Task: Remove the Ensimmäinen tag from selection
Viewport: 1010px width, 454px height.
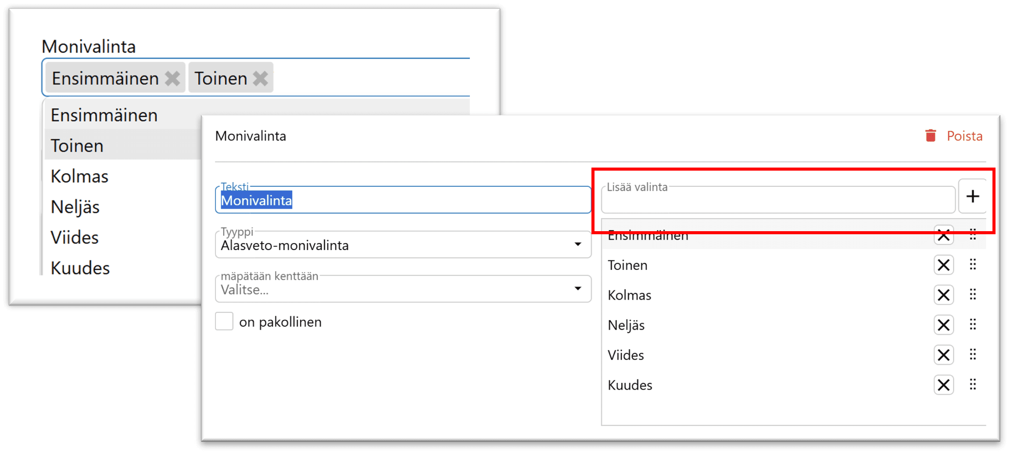Action: 172,79
